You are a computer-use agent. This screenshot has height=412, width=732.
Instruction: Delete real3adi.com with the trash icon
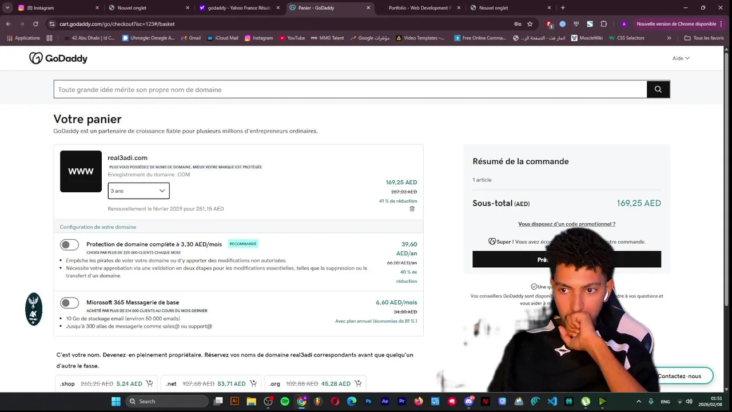coord(412,209)
